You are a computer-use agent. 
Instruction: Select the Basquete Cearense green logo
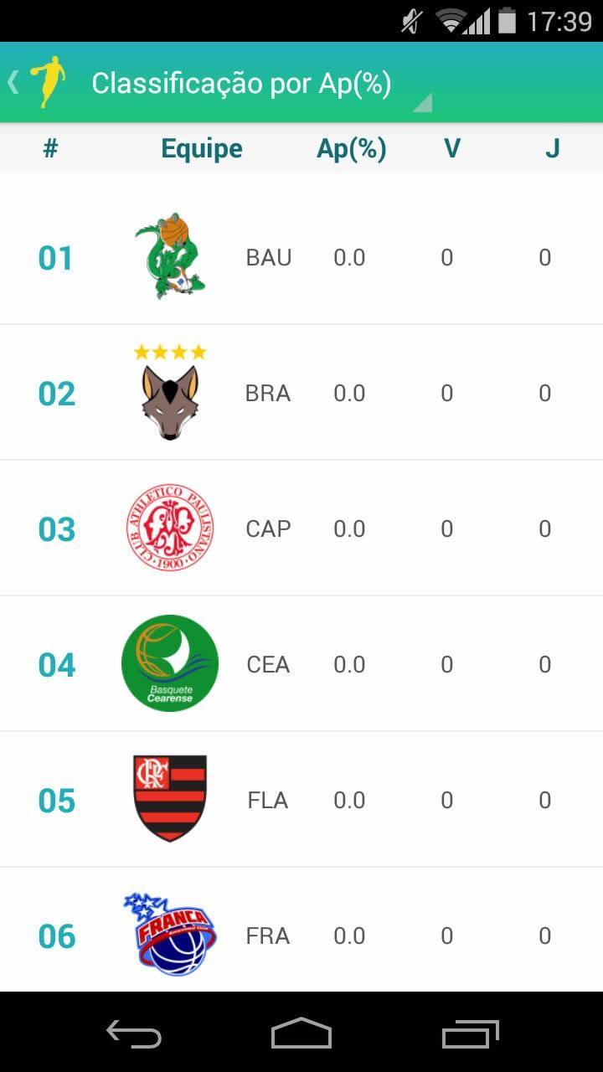coord(170,663)
